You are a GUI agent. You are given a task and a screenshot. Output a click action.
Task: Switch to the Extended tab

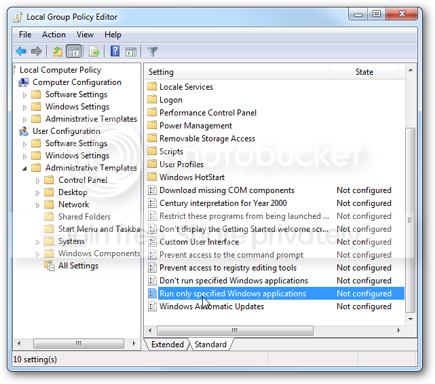[168, 345]
